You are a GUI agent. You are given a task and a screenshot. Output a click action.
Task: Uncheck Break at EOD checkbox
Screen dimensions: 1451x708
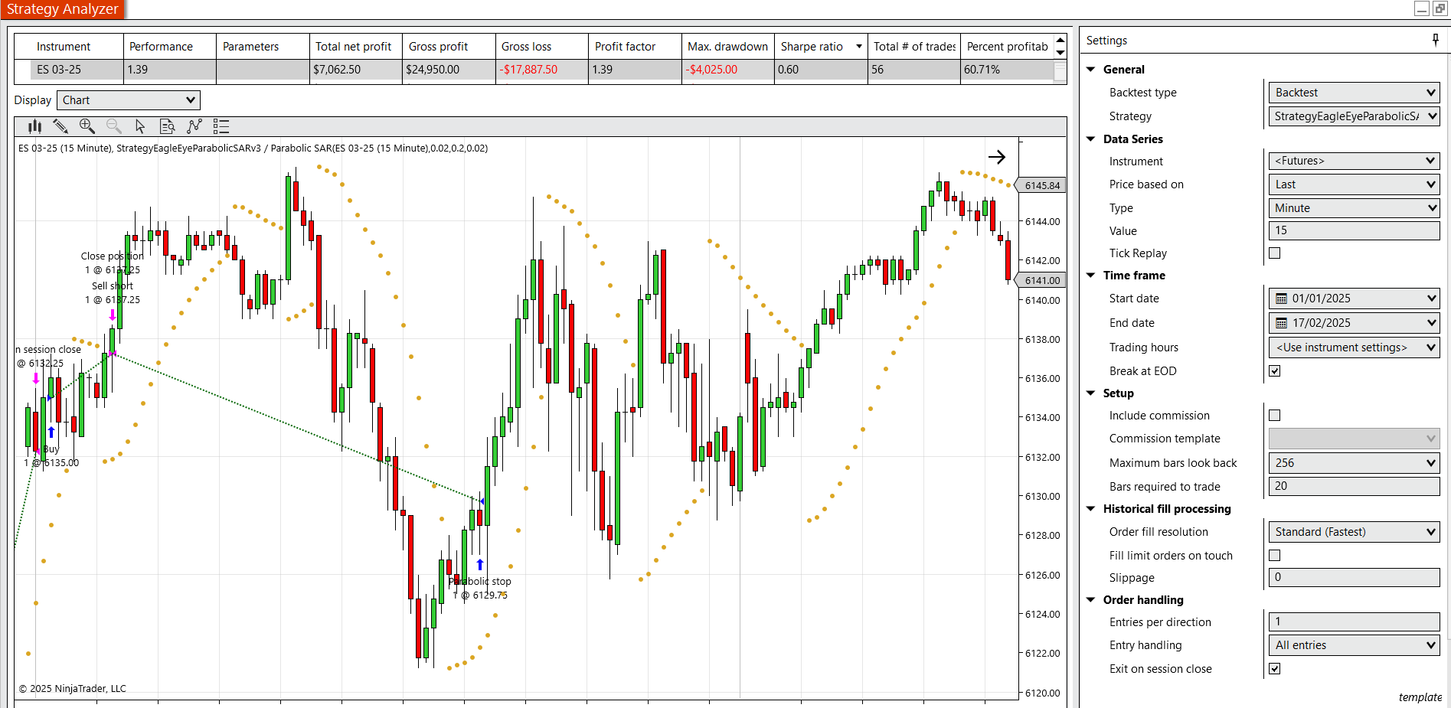(x=1275, y=371)
